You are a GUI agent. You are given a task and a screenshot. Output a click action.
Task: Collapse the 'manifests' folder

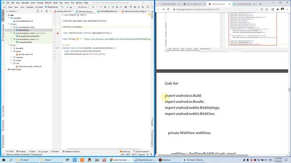[9, 18]
